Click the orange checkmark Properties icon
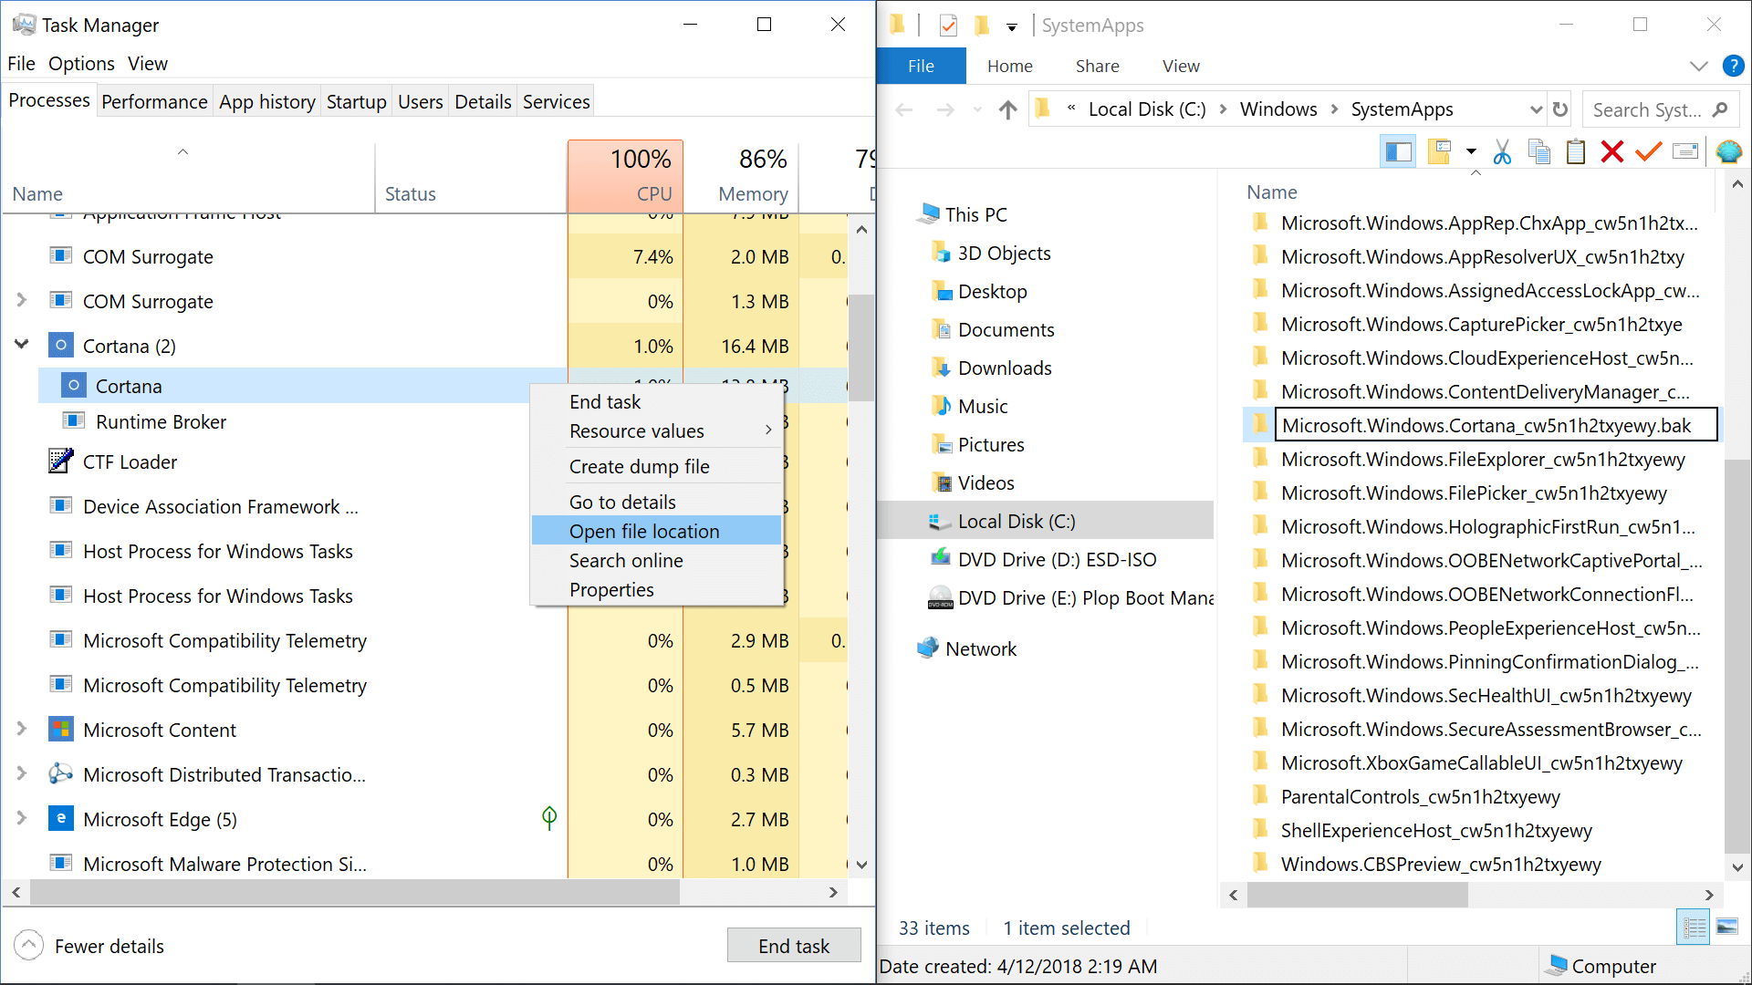 (1648, 151)
